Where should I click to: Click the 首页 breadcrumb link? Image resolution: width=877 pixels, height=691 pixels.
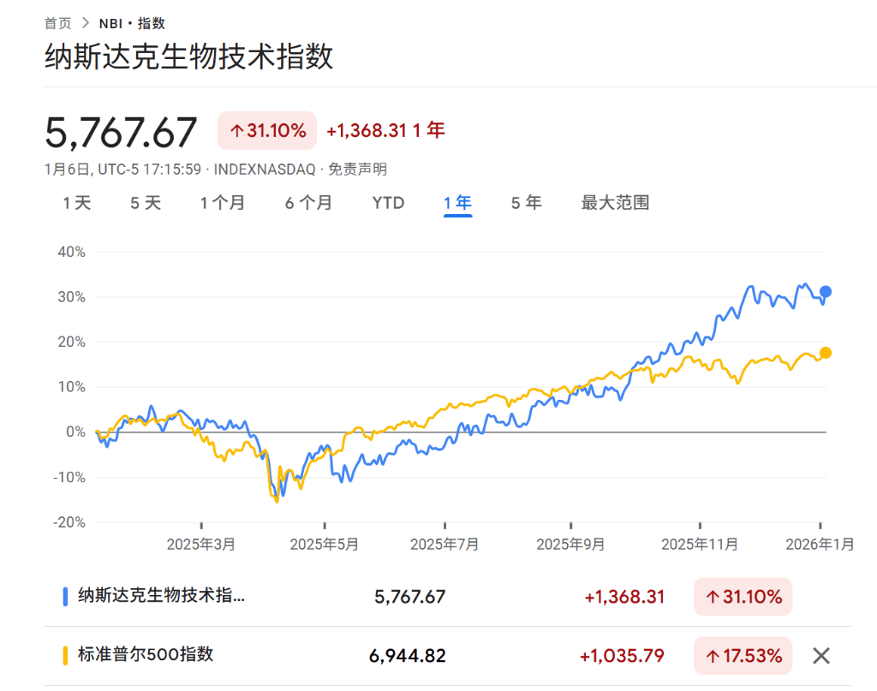pos(57,23)
